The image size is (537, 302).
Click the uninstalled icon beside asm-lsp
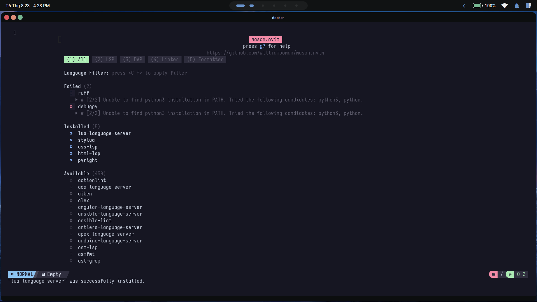[x=71, y=247]
